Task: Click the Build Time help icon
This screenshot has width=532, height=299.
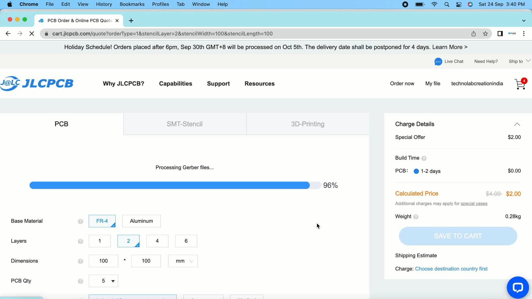Action: [424, 158]
